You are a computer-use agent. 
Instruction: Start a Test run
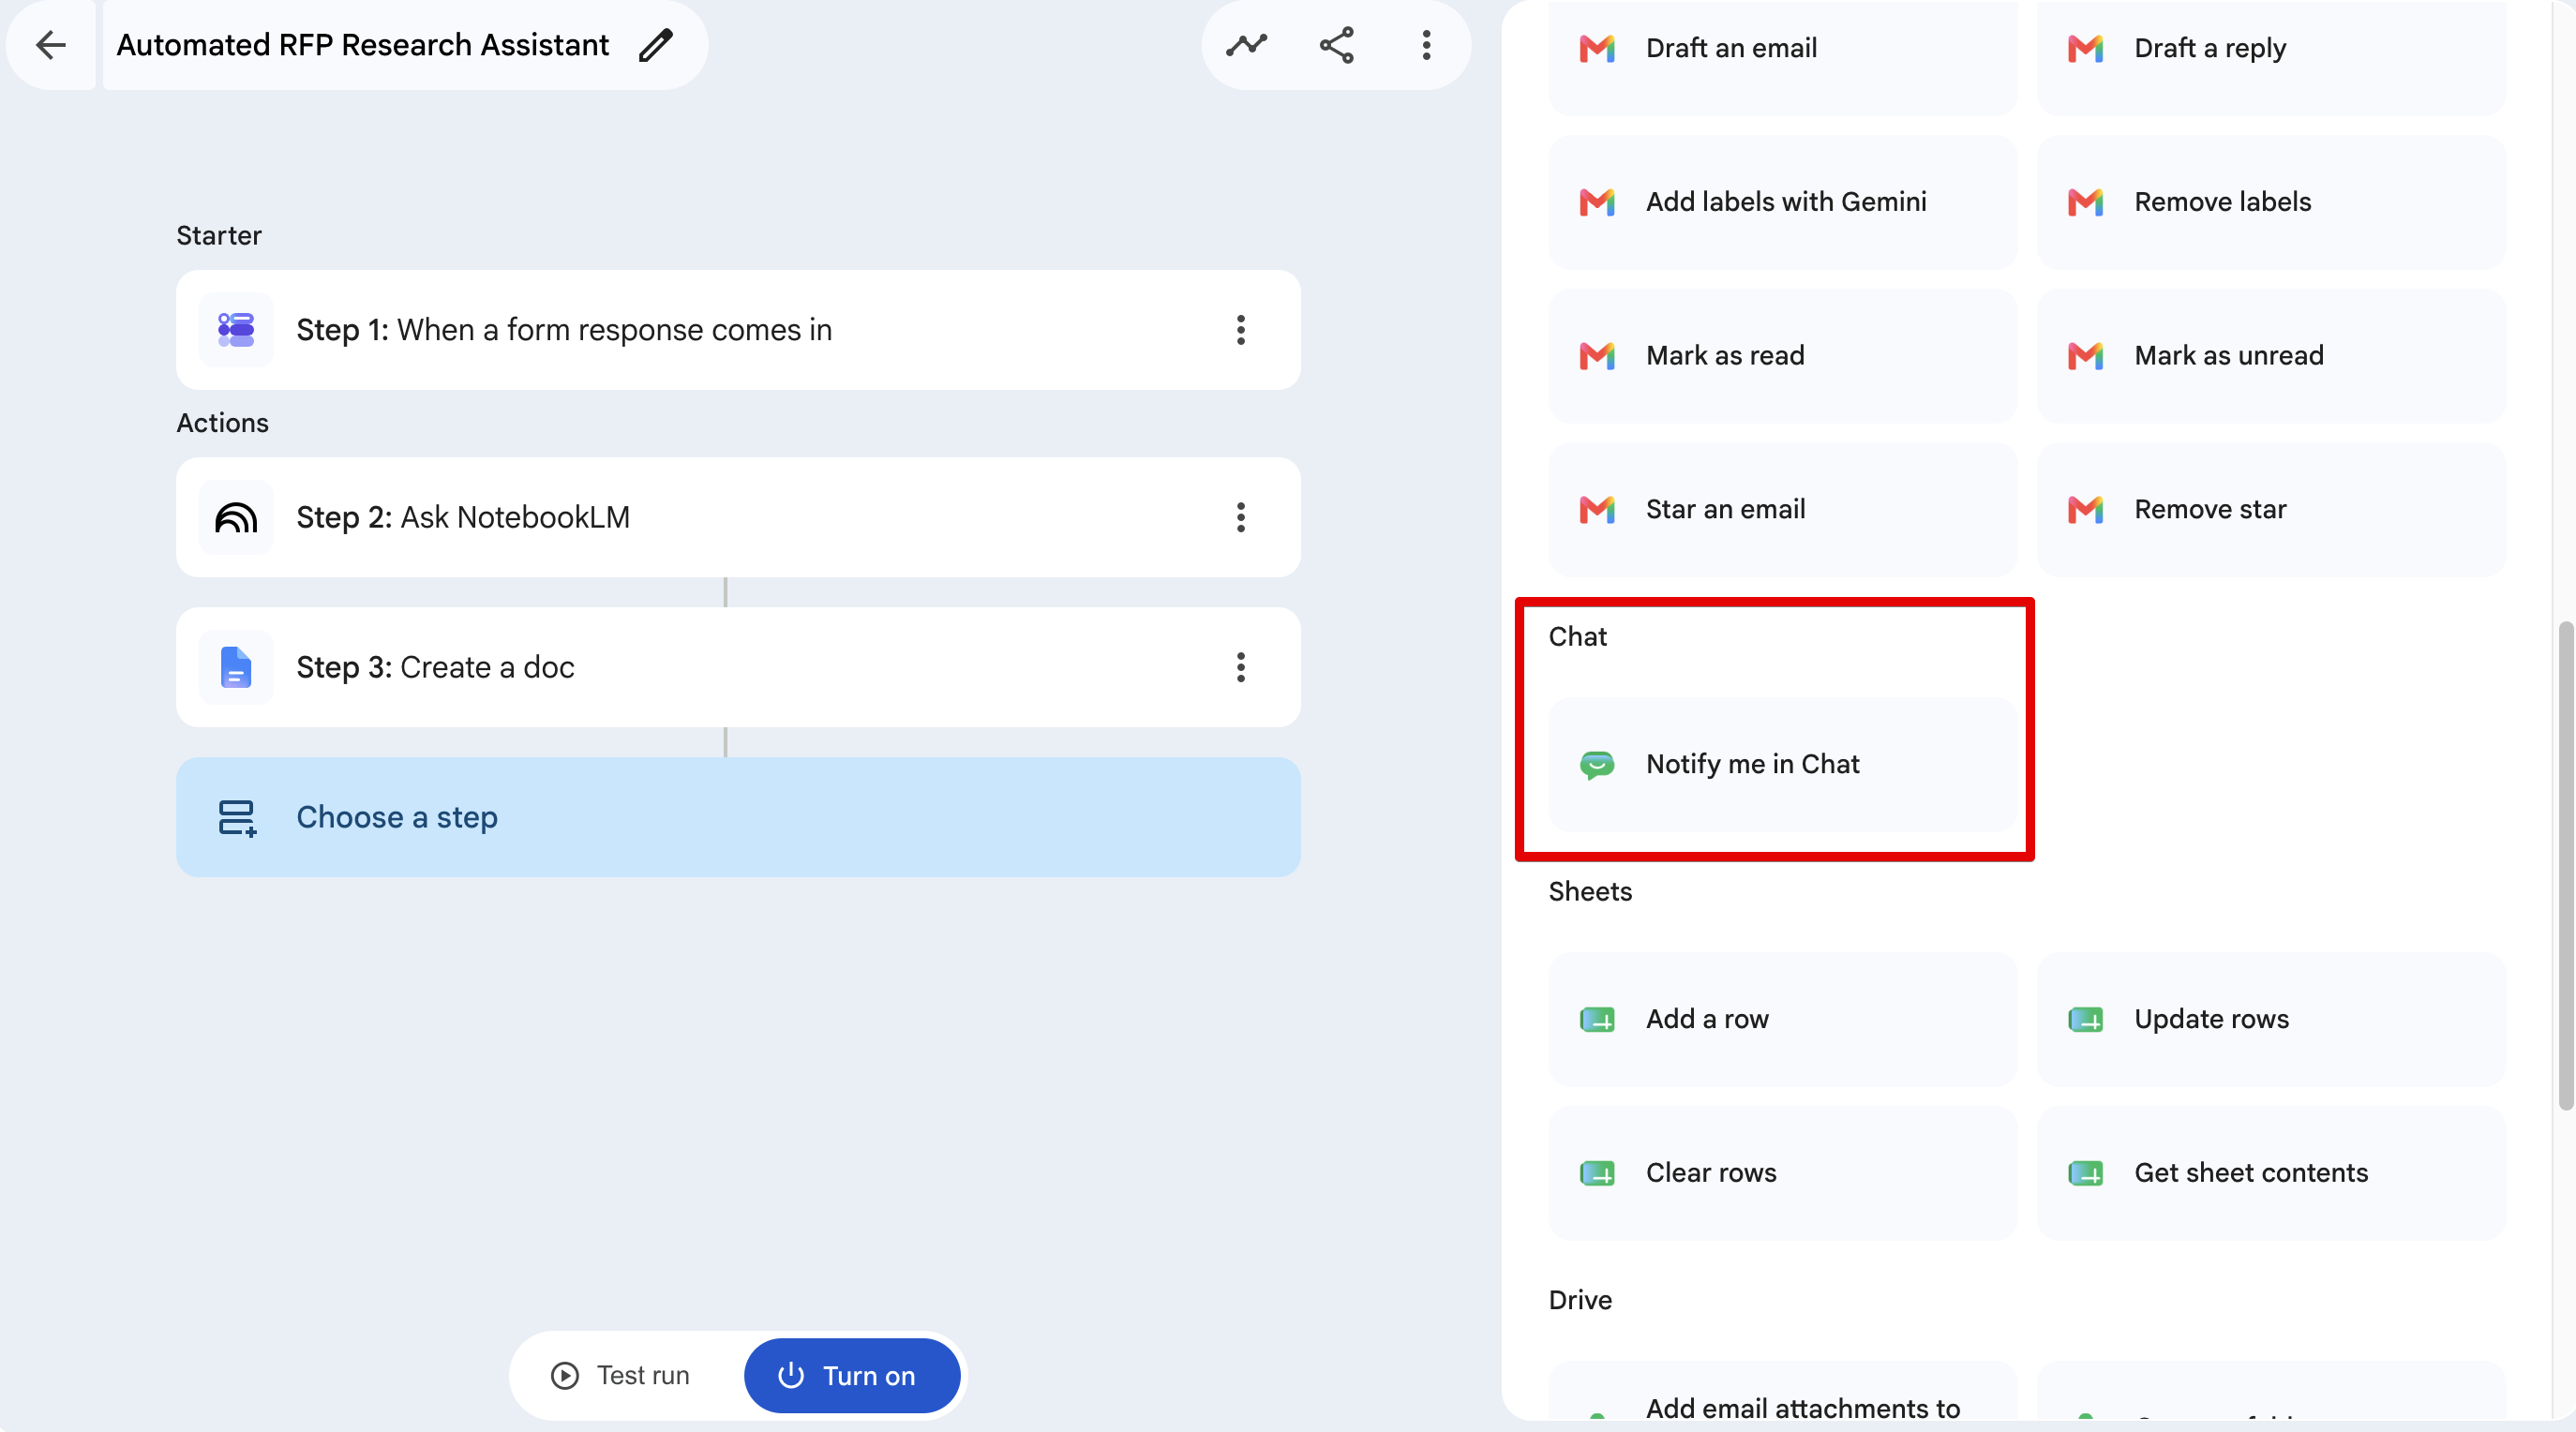(621, 1375)
